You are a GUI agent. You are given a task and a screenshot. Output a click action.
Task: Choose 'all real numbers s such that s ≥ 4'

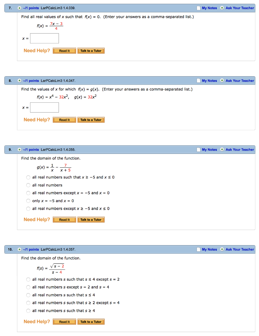(x=28, y=310)
